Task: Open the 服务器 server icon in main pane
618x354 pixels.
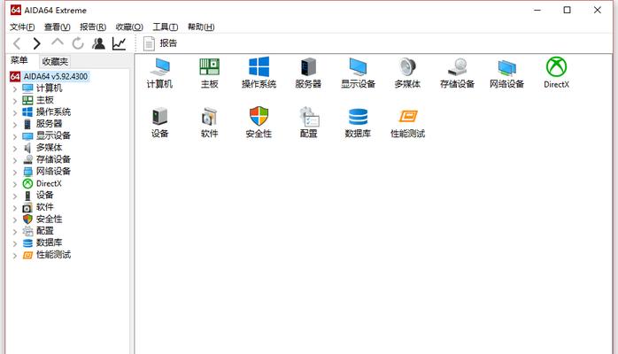Action: click(308, 73)
